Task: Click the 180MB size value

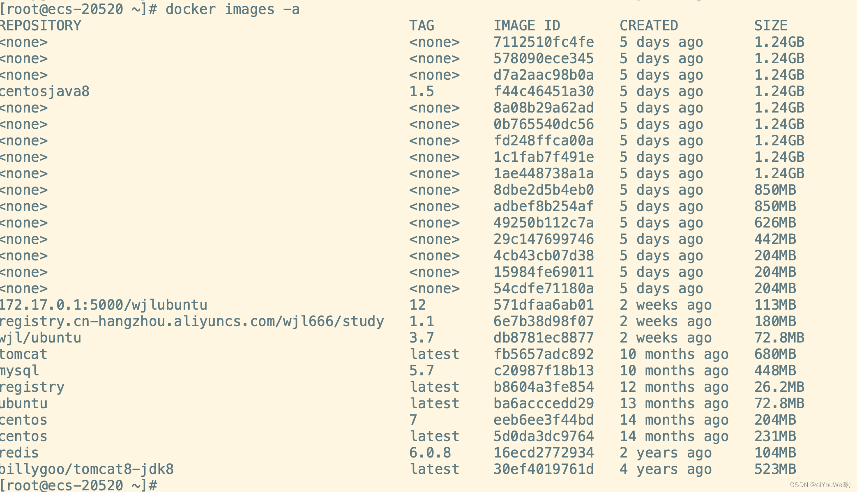Action: (775, 321)
